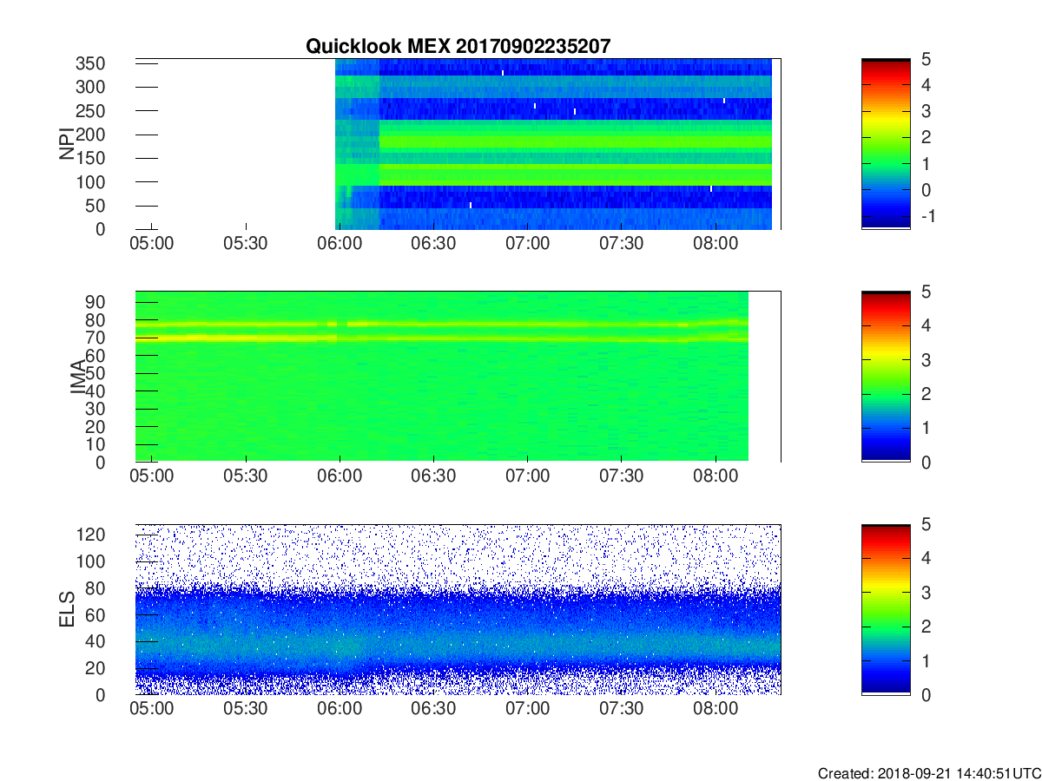This screenshot has width=1042, height=781.
Task: Click the NPI y-axis label
Action: 67,144
